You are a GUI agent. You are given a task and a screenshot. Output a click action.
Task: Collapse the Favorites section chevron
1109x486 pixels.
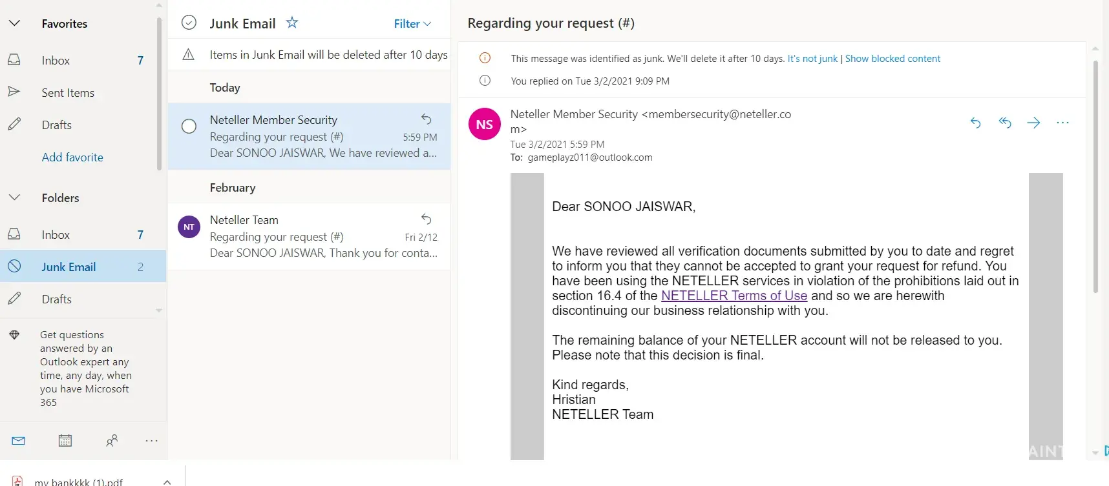14,24
